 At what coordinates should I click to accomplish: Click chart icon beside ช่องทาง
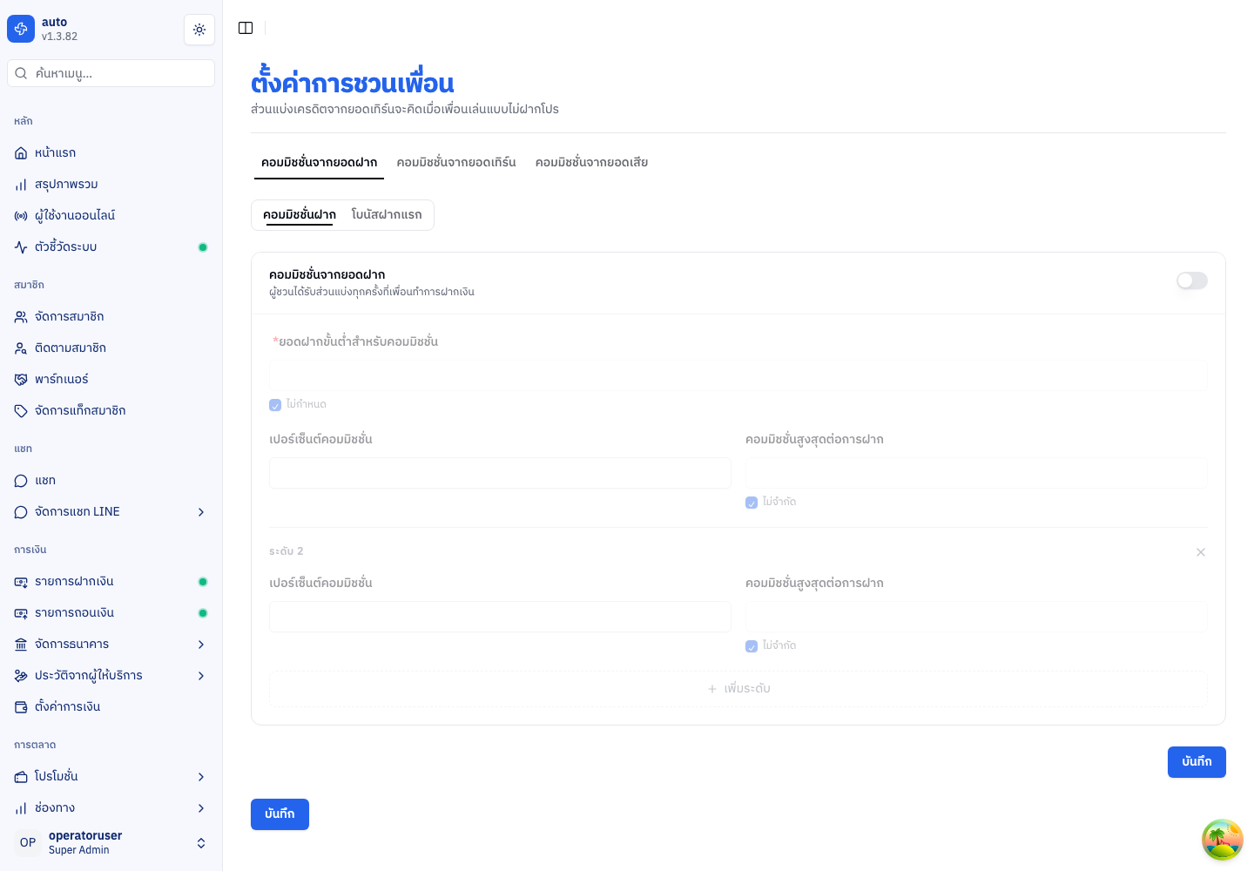pyautogui.click(x=21, y=808)
